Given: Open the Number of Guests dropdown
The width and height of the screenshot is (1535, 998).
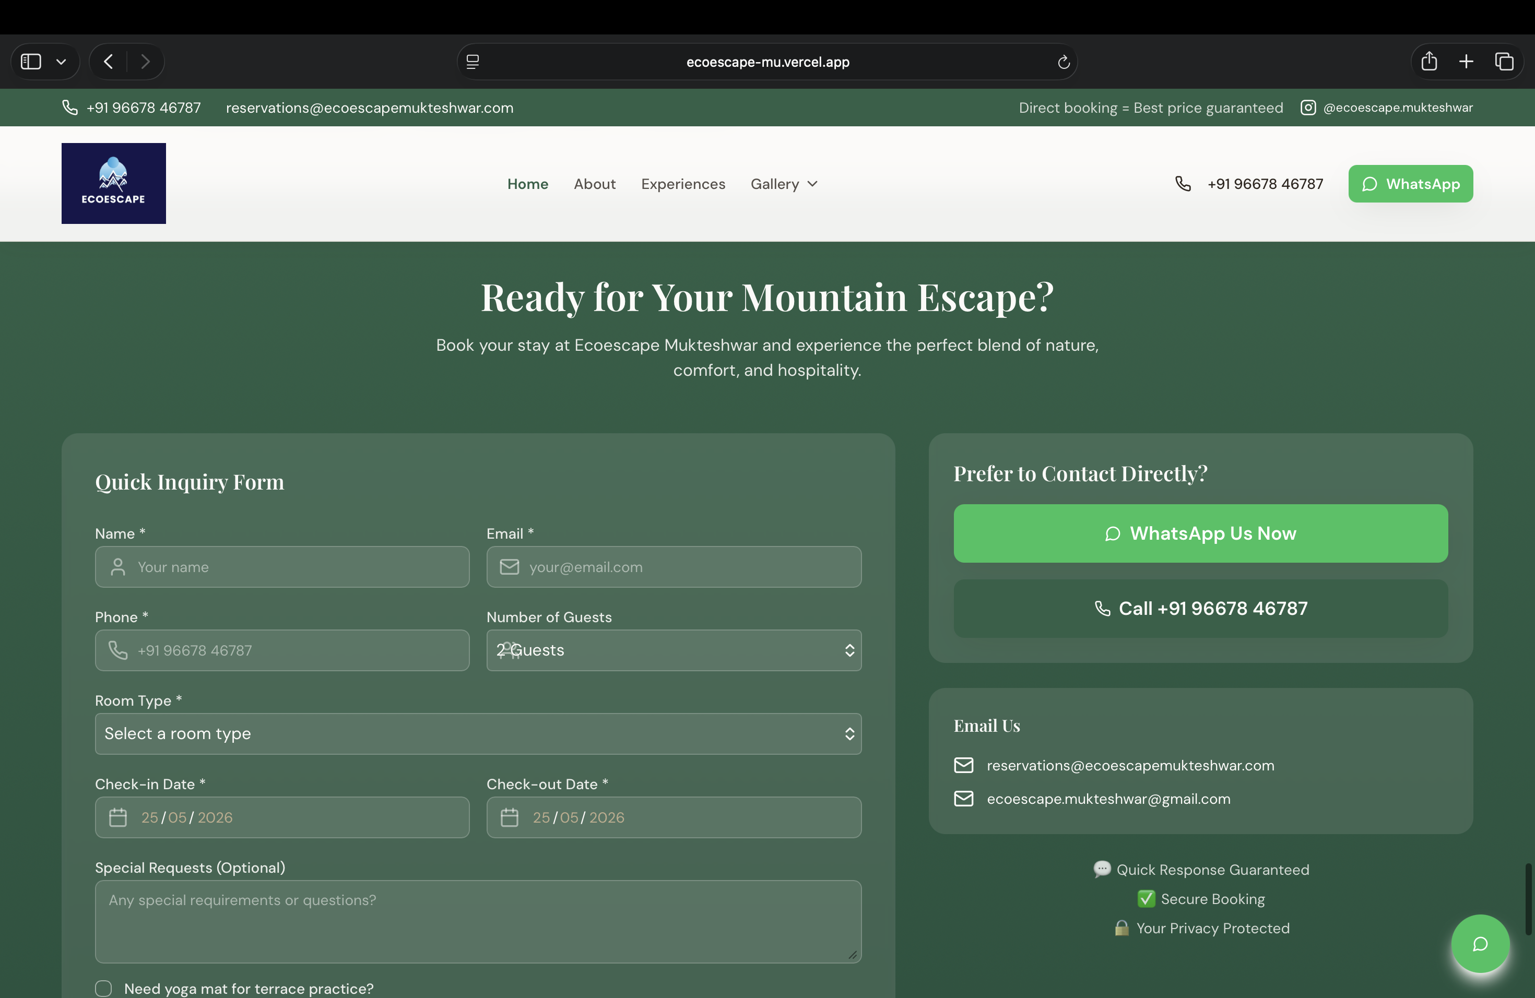Looking at the screenshot, I should point(674,650).
